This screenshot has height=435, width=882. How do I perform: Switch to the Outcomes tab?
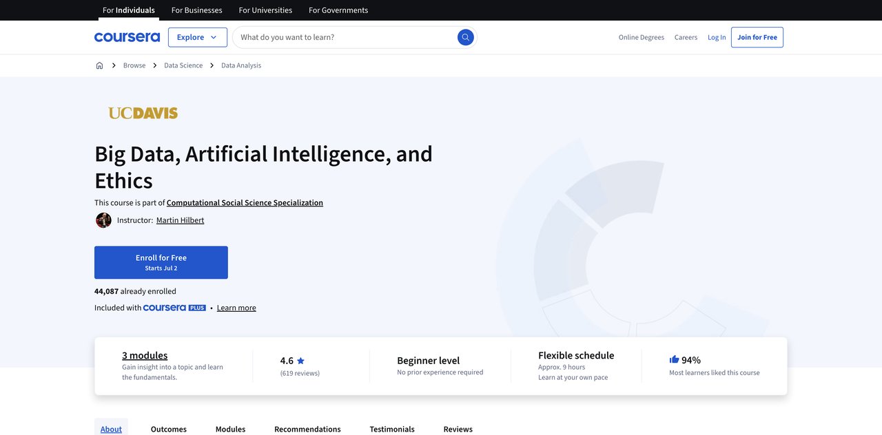[x=169, y=429]
